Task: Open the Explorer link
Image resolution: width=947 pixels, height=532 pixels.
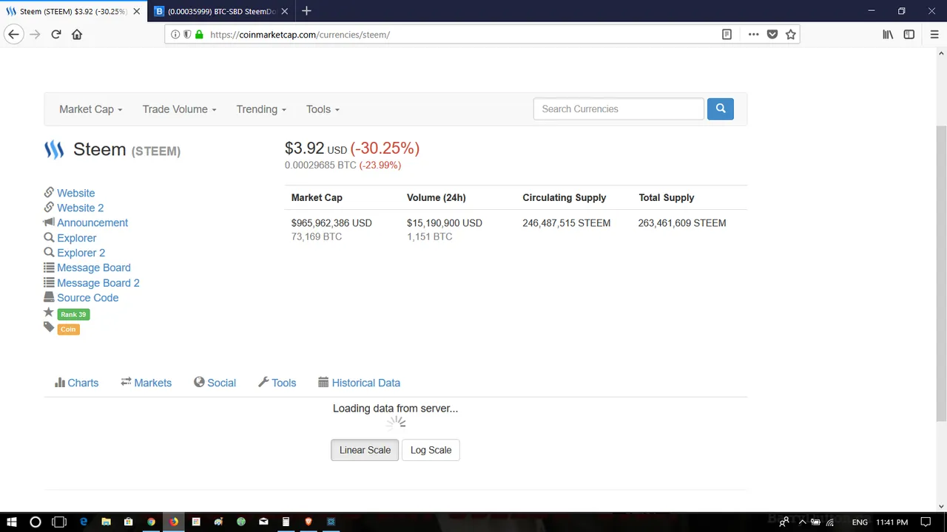Action: point(76,238)
